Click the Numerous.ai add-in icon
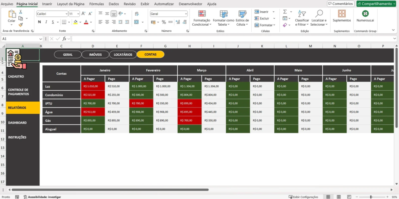Viewport: 399px width, 199px height. (x=365, y=14)
